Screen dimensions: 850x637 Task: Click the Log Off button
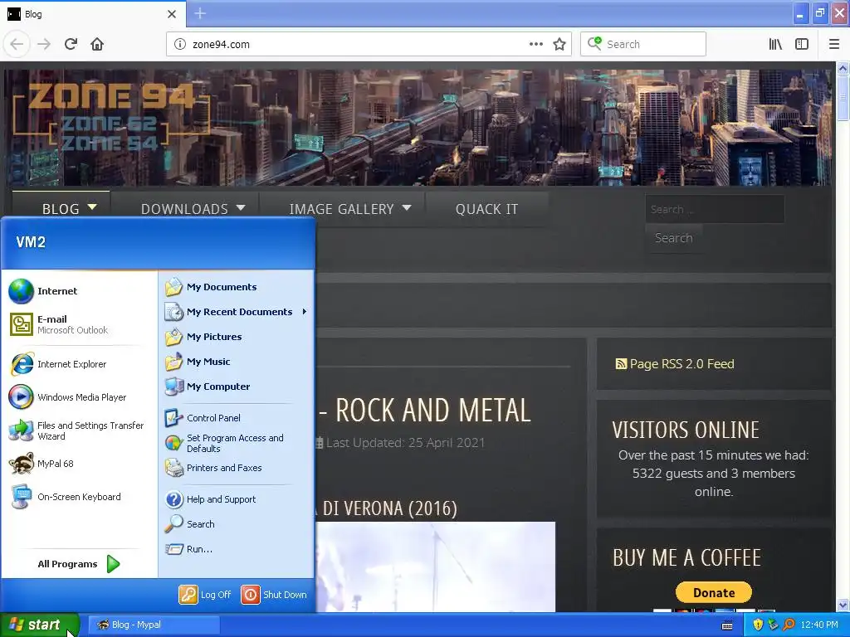click(x=206, y=595)
